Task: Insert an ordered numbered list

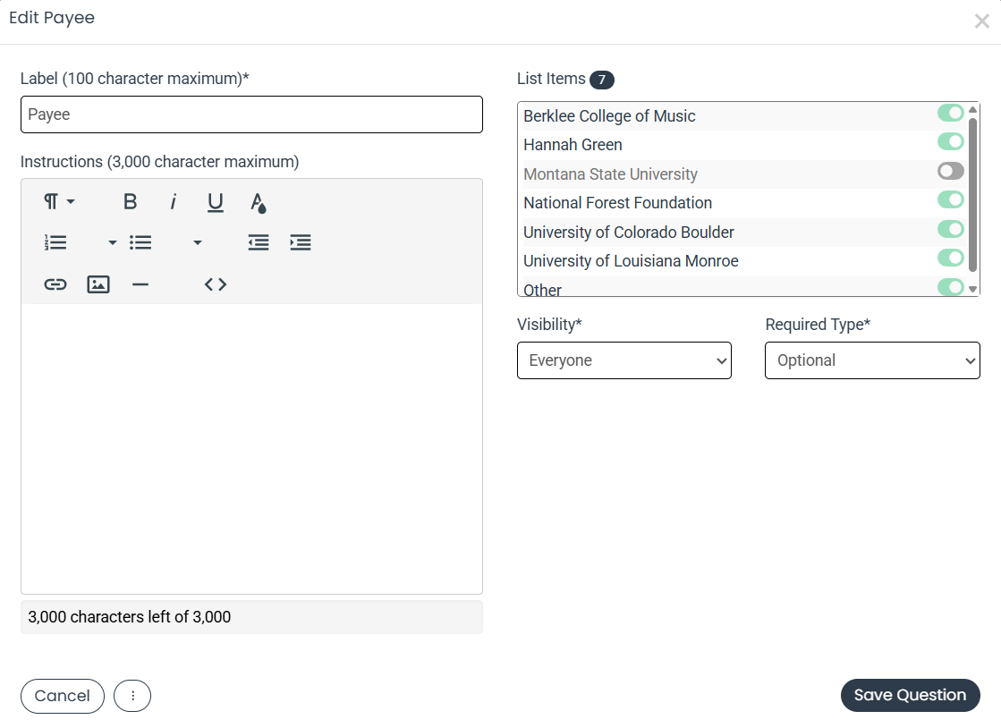Action: tap(55, 242)
